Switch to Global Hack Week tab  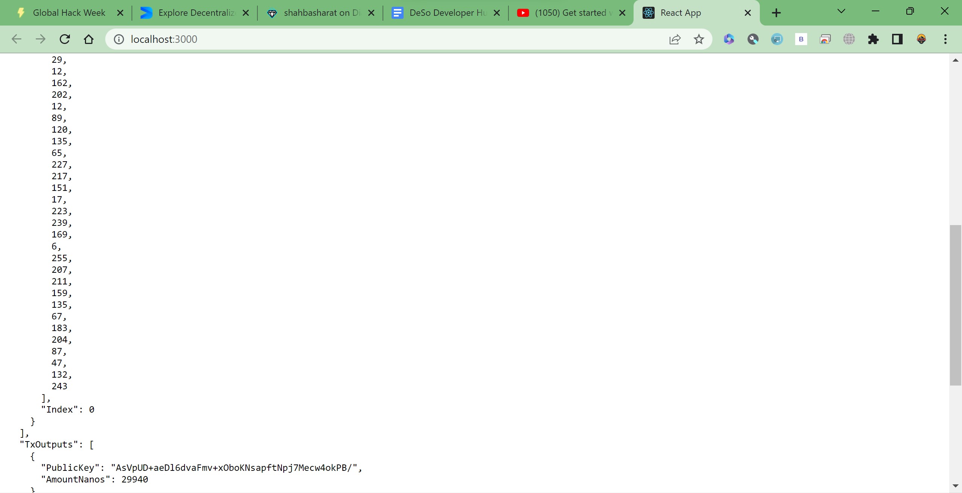click(69, 13)
